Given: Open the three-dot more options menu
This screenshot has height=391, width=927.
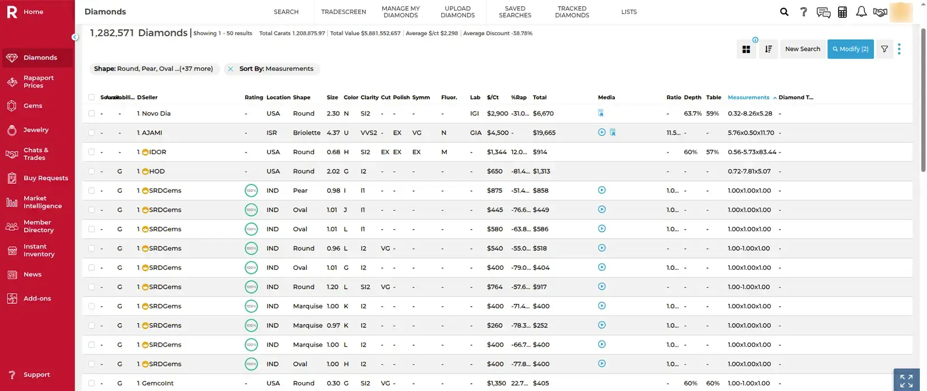Looking at the screenshot, I should [x=900, y=49].
